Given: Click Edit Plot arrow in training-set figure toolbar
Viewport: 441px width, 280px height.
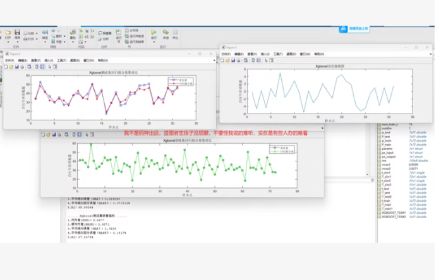Looking at the screenshot, I should (x=87, y=135).
